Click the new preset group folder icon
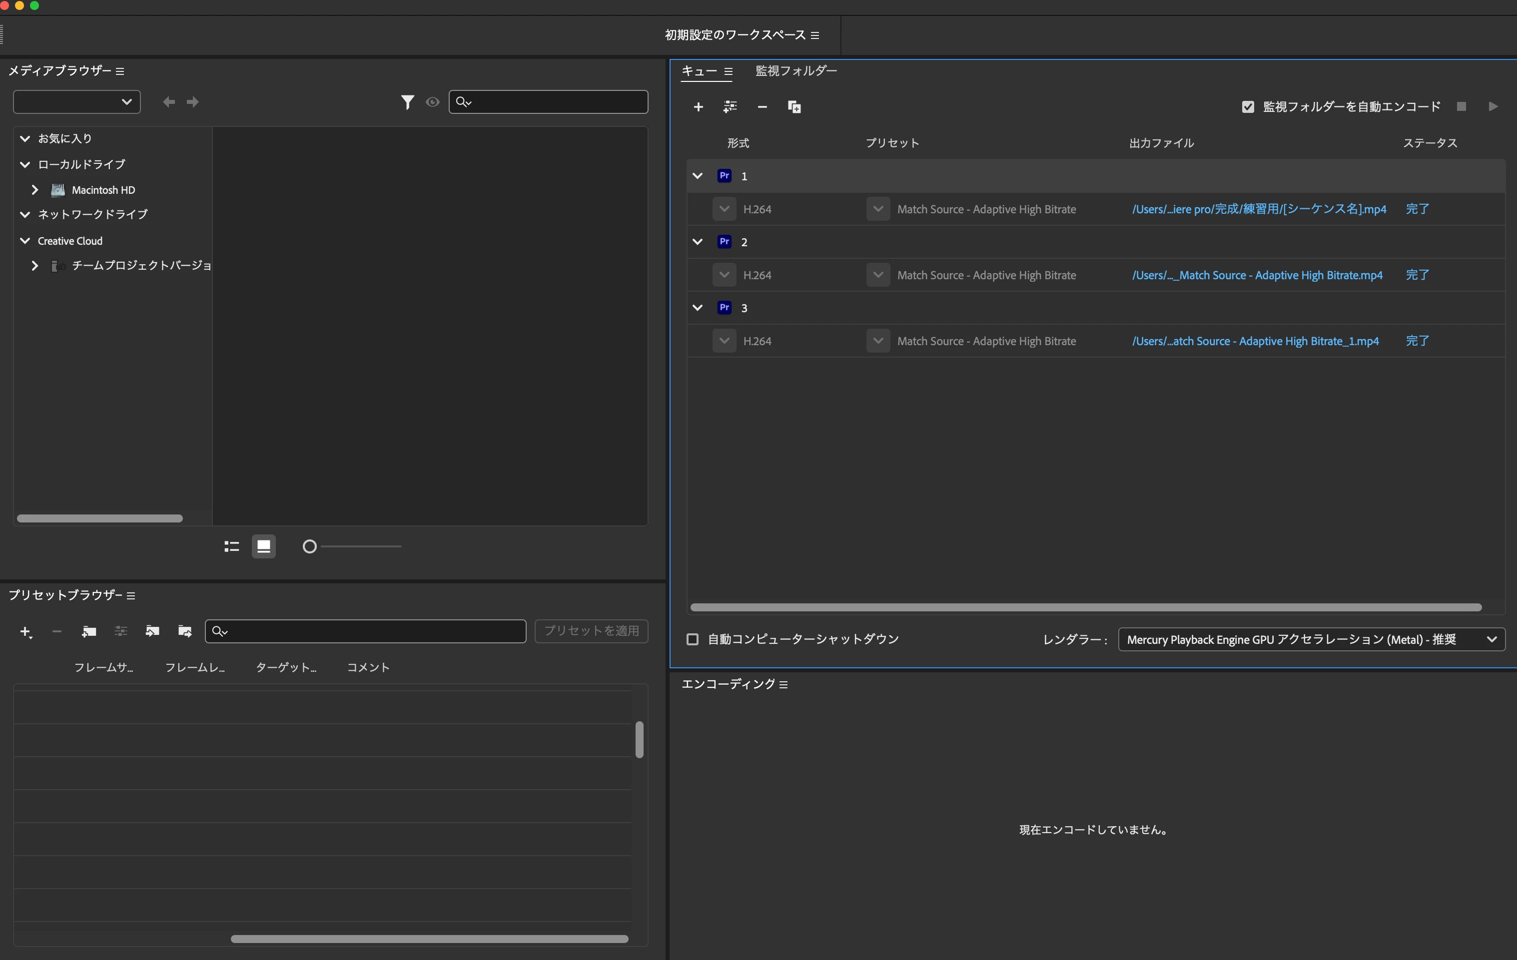The height and width of the screenshot is (960, 1517). click(x=89, y=631)
